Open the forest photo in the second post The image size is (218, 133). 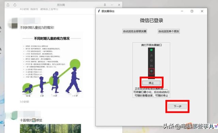click(x=50, y=129)
